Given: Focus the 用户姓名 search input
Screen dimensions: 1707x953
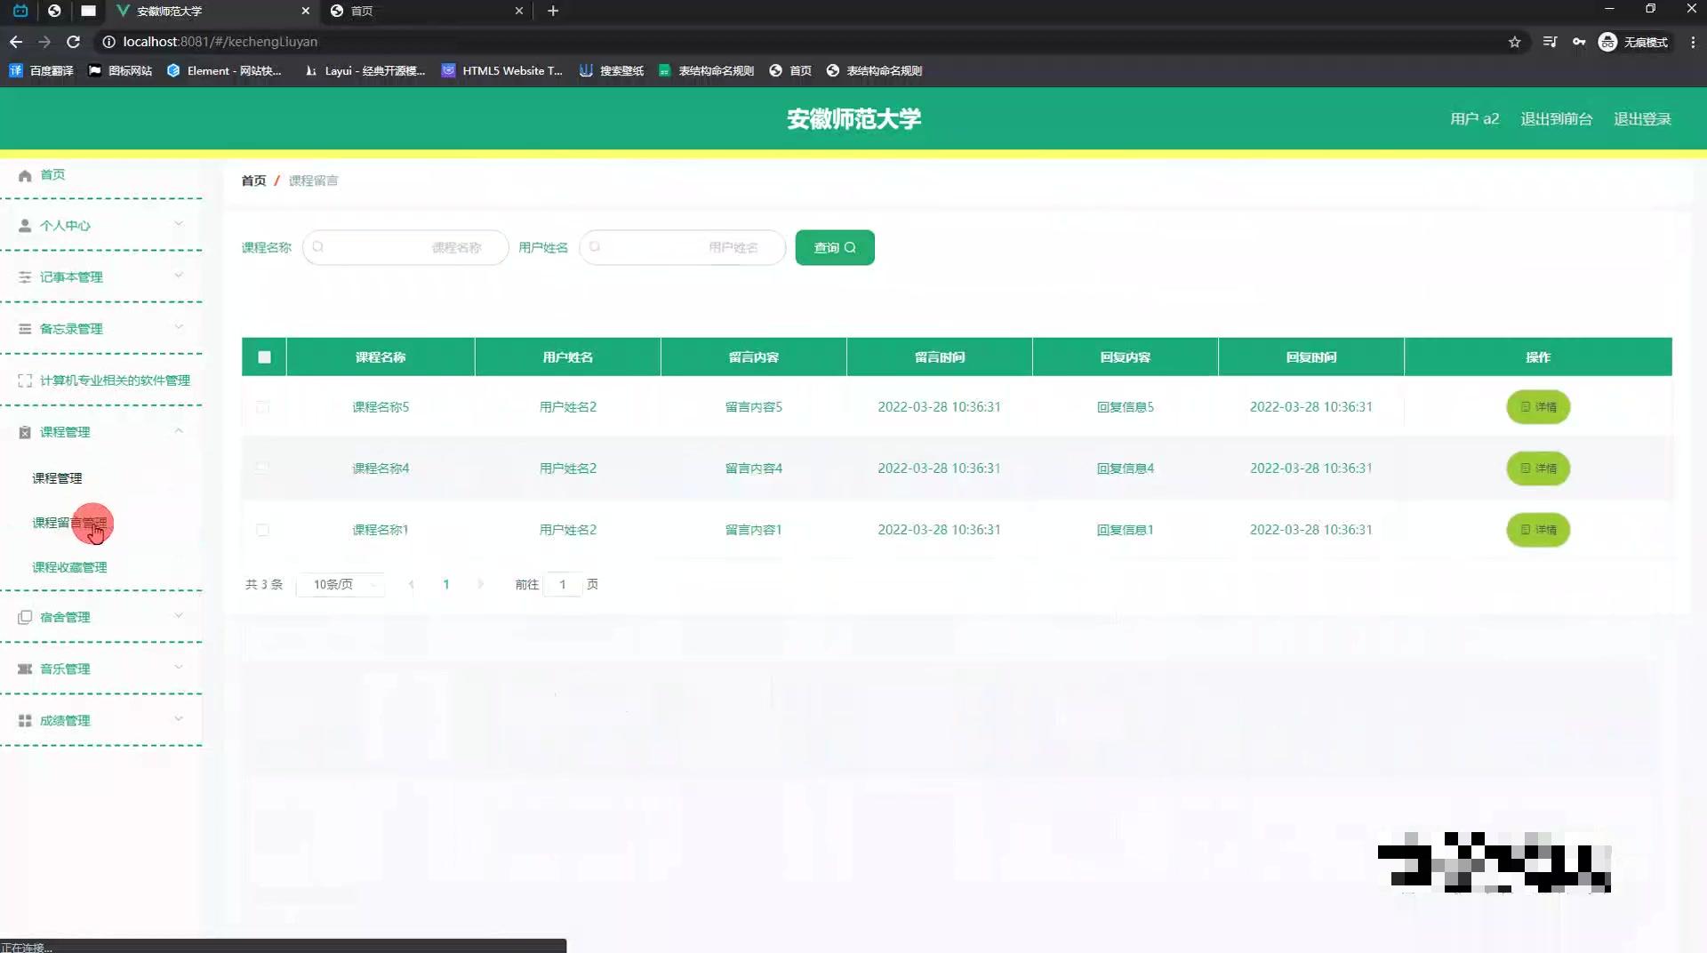Looking at the screenshot, I should point(682,247).
